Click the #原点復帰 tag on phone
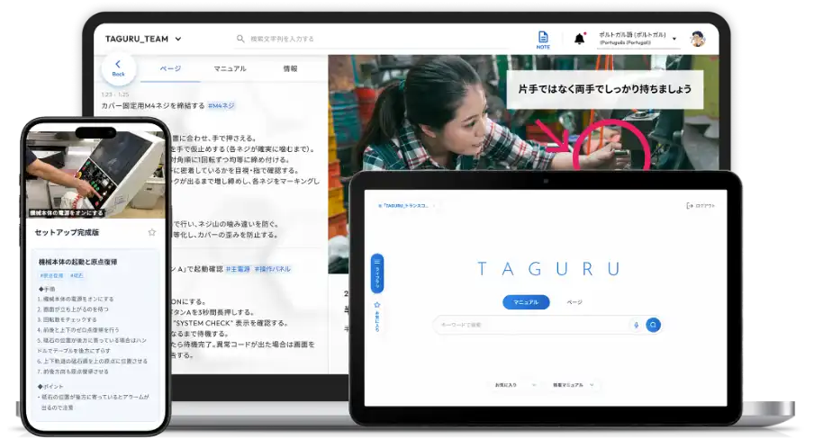Image resolution: width=814 pixels, height=448 pixels. (51, 276)
